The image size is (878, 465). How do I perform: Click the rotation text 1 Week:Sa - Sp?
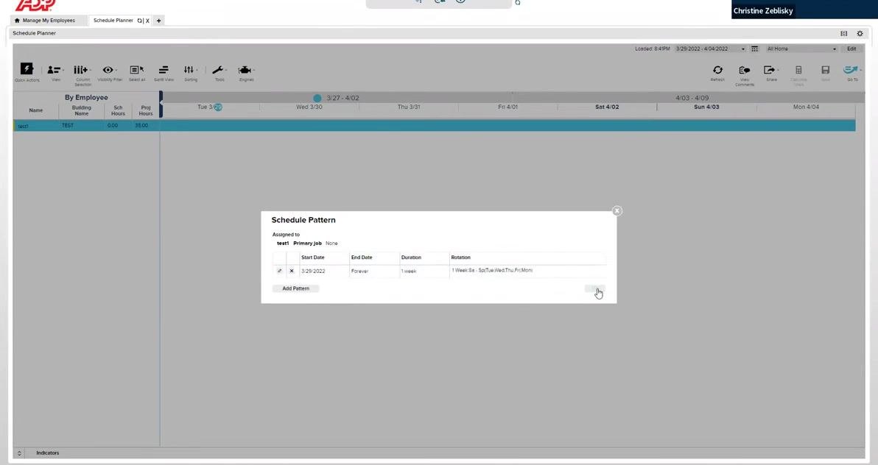pos(492,270)
